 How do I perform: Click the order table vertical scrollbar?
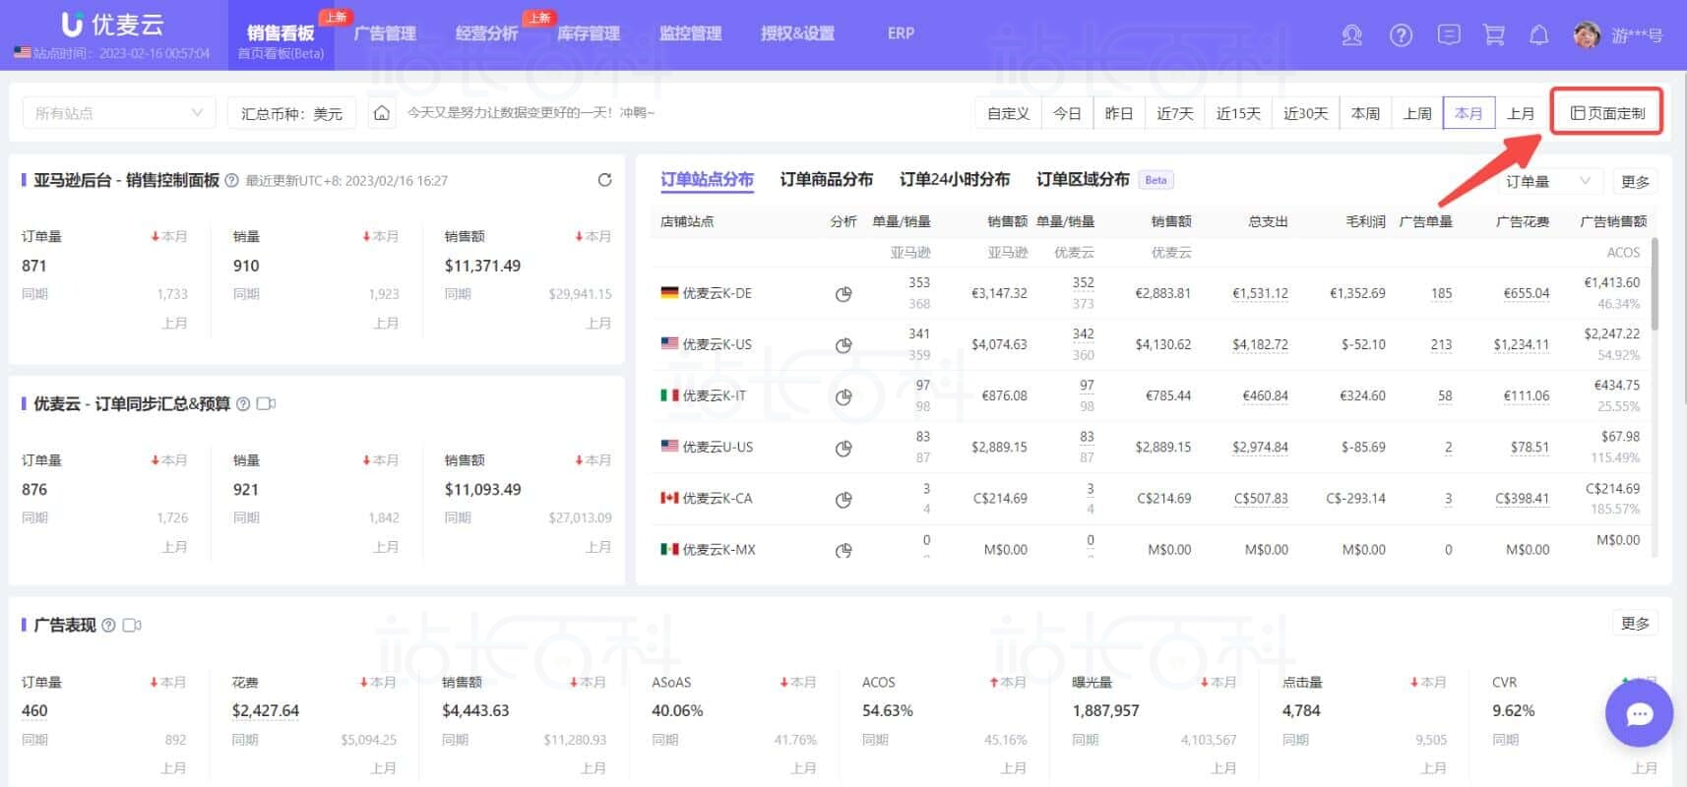point(1655,283)
